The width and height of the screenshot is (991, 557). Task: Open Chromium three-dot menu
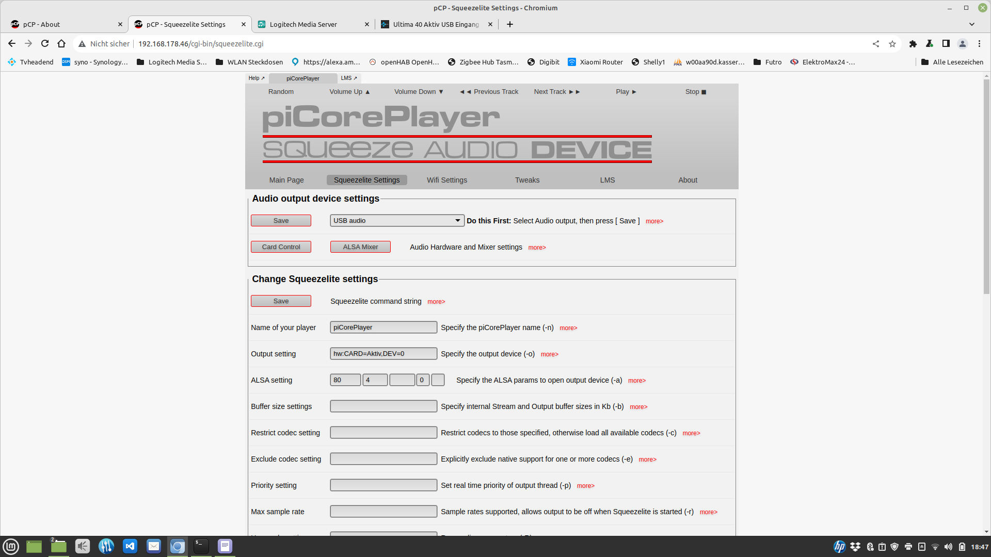(x=979, y=44)
